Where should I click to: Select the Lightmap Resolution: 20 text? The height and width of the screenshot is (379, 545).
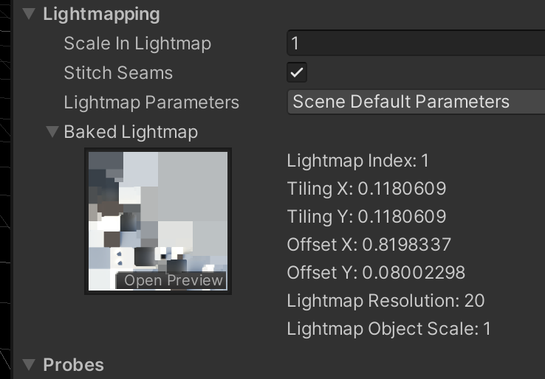pyautogui.click(x=385, y=301)
